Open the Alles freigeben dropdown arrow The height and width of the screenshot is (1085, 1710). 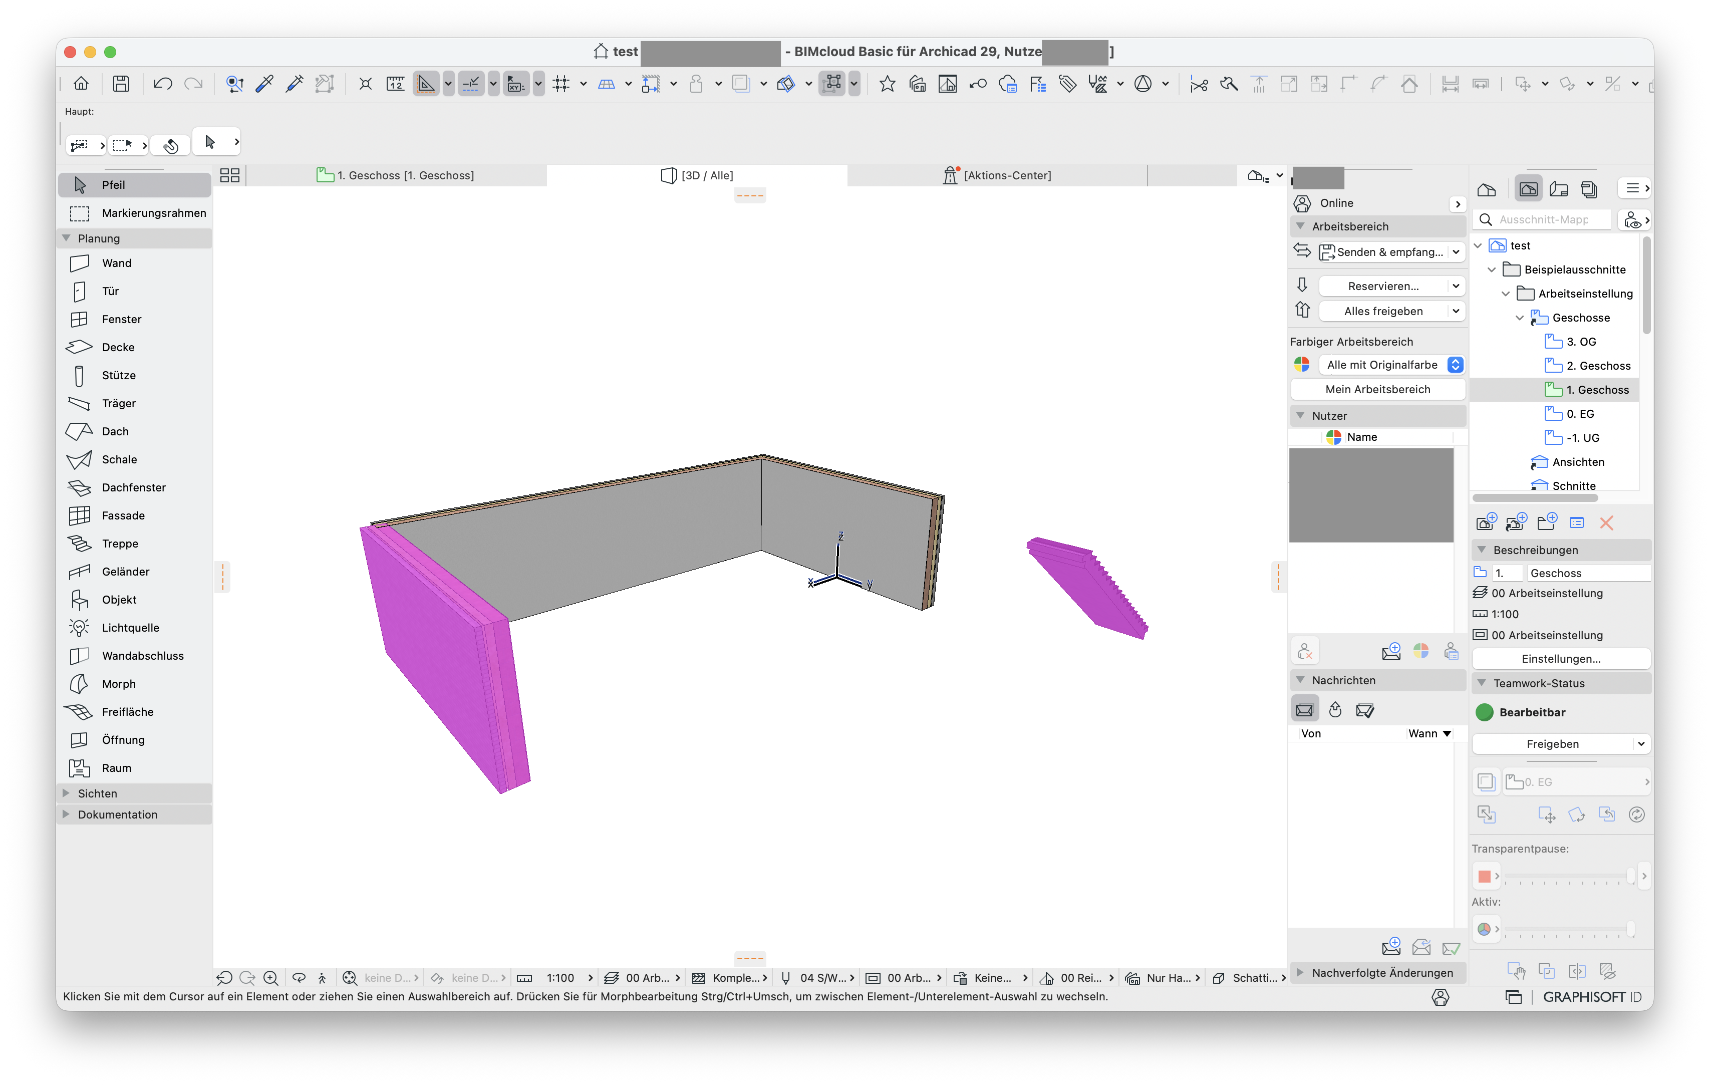tap(1456, 311)
